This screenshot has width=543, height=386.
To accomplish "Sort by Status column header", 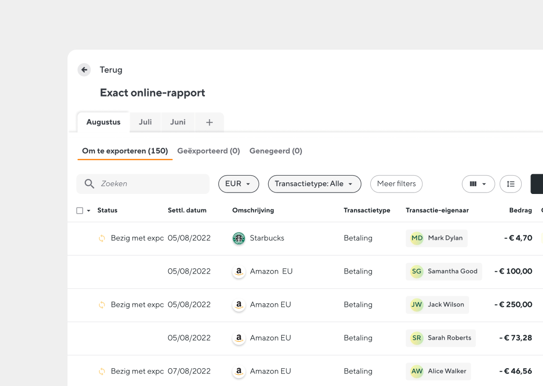I will (108, 210).
